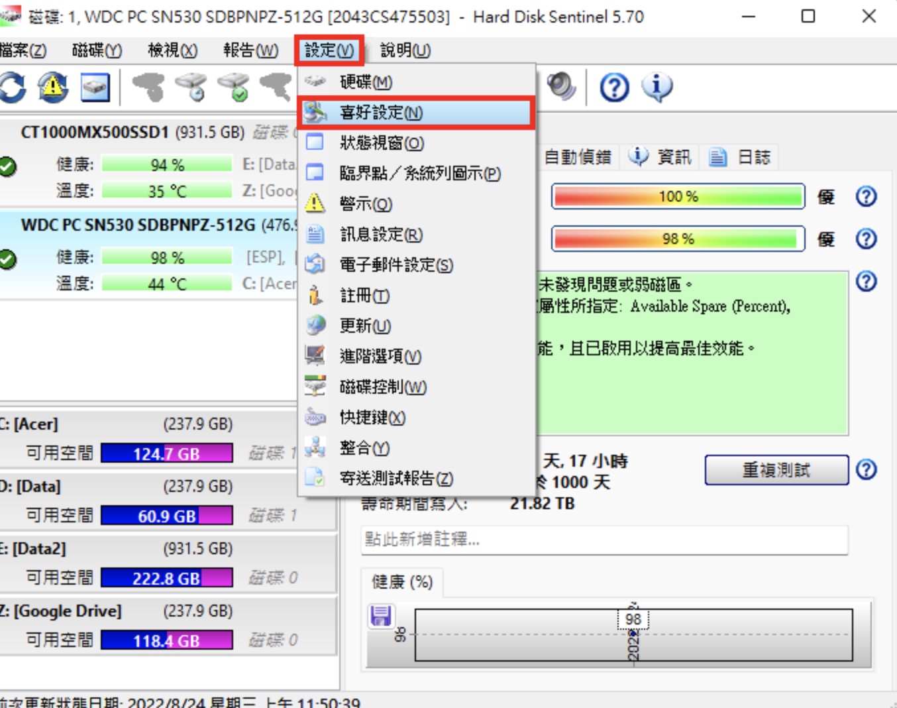Save the health graph with floppy icon
The width and height of the screenshot is (897, 708).
[x=381, y=617]
